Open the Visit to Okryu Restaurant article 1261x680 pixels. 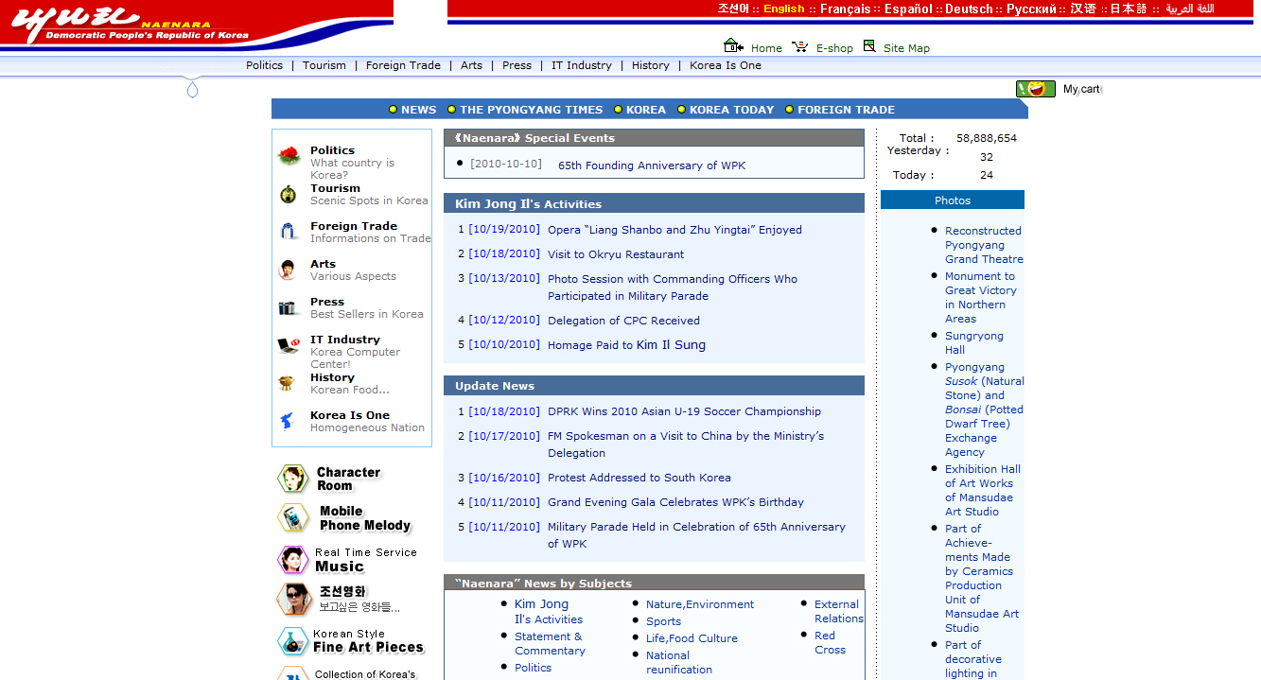pyautogui.click(x=615, y=254)
